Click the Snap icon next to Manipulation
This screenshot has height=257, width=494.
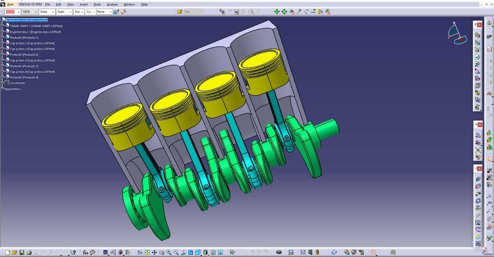pyautogui.click(x=284, y=12)
